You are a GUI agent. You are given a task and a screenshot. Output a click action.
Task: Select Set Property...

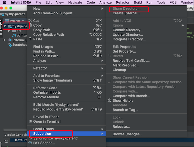pyautogui.click(x=146, y=51)
